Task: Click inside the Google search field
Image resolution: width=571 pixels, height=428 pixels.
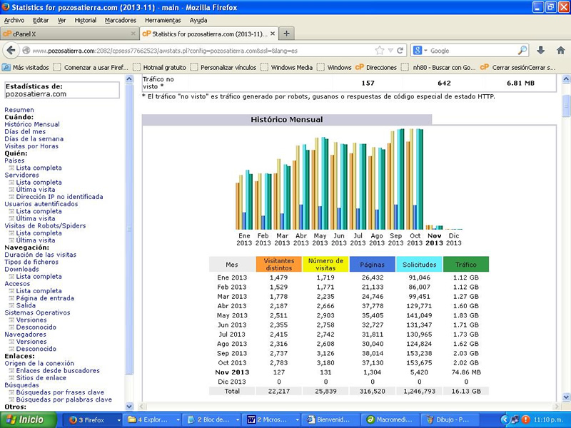Action: tap(471, 51)
